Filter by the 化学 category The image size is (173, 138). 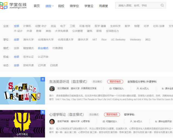point(146,26)
